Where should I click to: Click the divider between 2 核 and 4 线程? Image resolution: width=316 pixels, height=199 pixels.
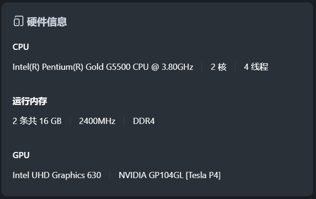click(235, 67)
